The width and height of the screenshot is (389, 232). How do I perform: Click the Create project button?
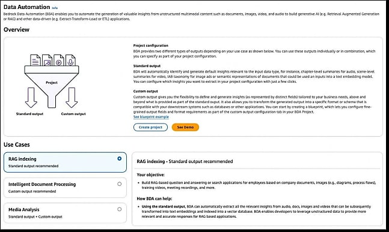[150, 127]
